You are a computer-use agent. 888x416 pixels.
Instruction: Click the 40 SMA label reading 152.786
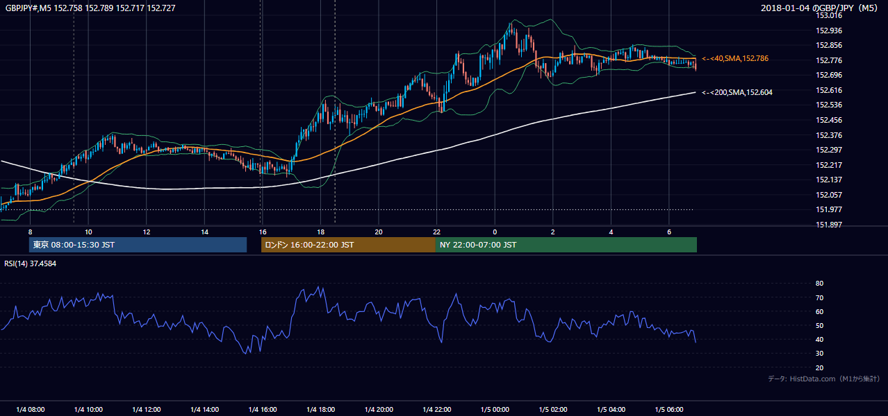[x=735, y=59]
